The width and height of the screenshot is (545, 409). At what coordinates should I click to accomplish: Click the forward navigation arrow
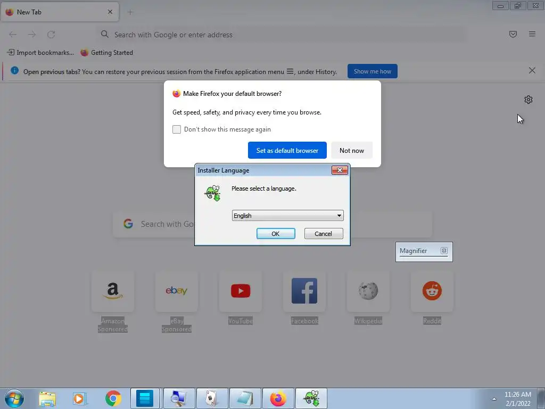point(32,35)
